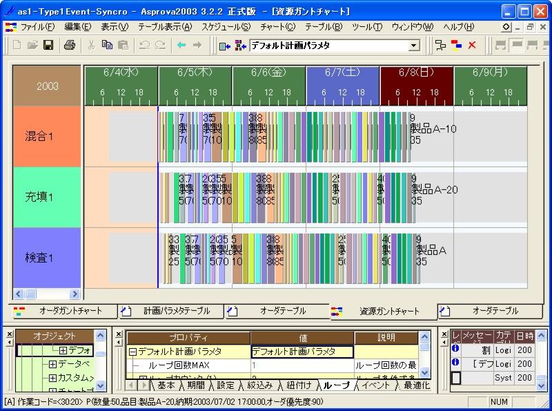Select the 最適化 property tab
Image resolution: width=552 pixels, height=411 pixels.
point(417,385)
